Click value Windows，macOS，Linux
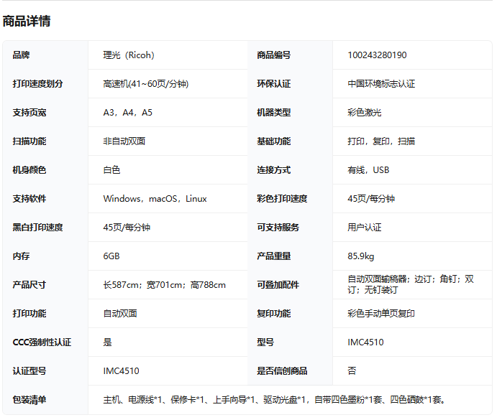Image resolution: width=497 pixels, height=420 pixels. tap(155, 199)
